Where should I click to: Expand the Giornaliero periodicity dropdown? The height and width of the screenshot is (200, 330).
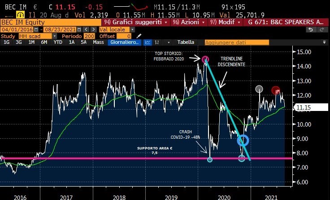click(125, 42)
